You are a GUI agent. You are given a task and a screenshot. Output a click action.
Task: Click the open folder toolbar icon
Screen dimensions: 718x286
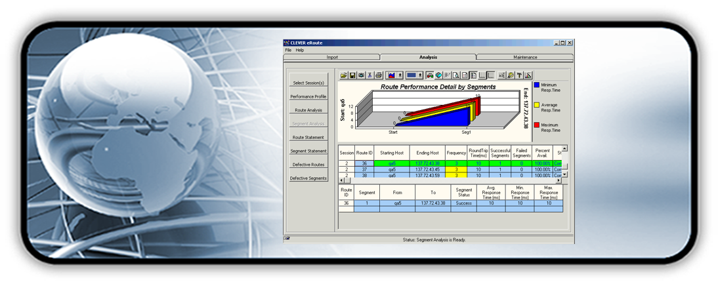343,75
